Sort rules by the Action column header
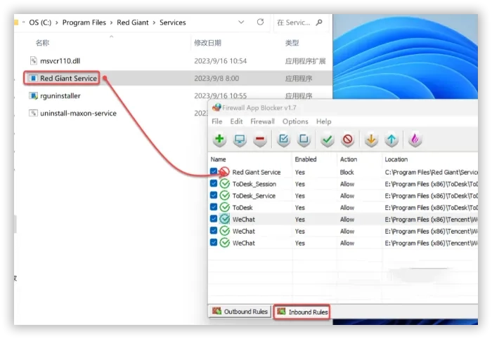This screenshot has height=339, width=492. (349, 159)
